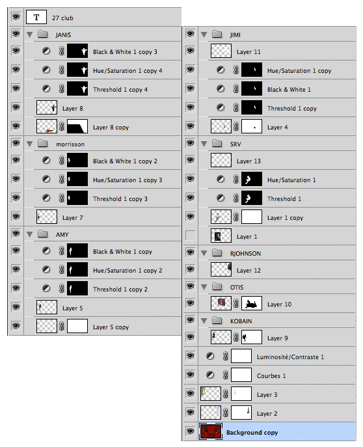This screenshot has height=447, width=363.
Task: Select the SRV group name
Action: click(235, 144)
